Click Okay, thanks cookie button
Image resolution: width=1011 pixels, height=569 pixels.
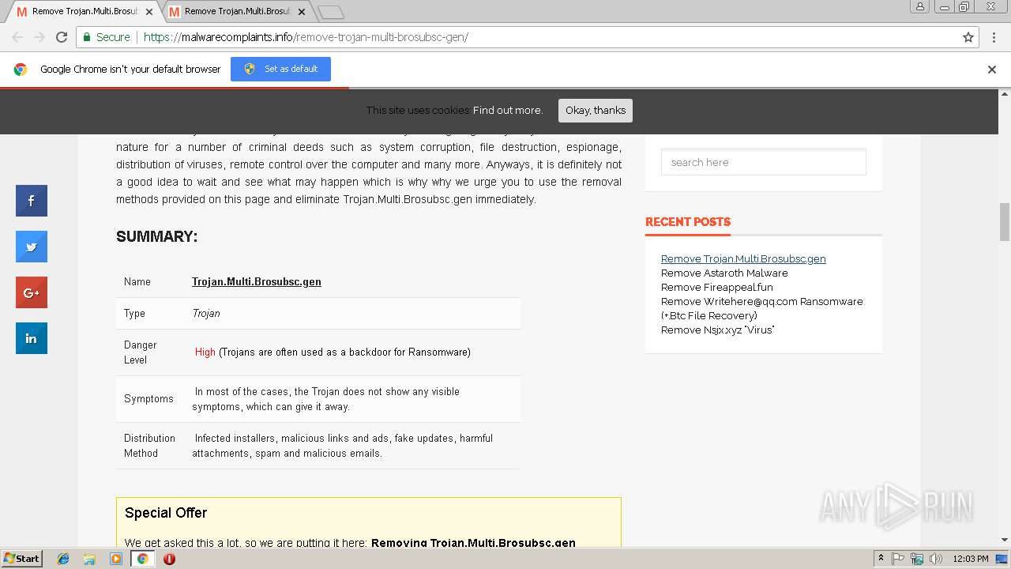pyautogui.click(x=596, y=111)
